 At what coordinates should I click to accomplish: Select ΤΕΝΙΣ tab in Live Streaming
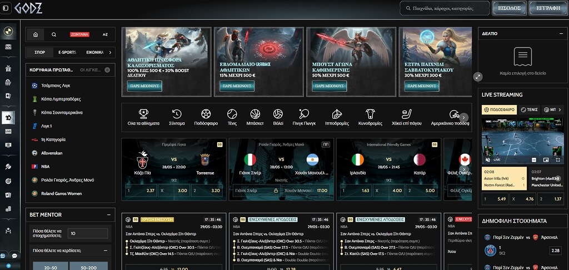pyautogui.click(x=528, y=109)
